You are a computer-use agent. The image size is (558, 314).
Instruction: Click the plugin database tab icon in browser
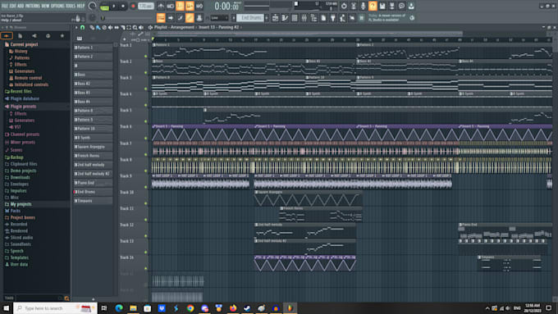(x=34, y=35)
